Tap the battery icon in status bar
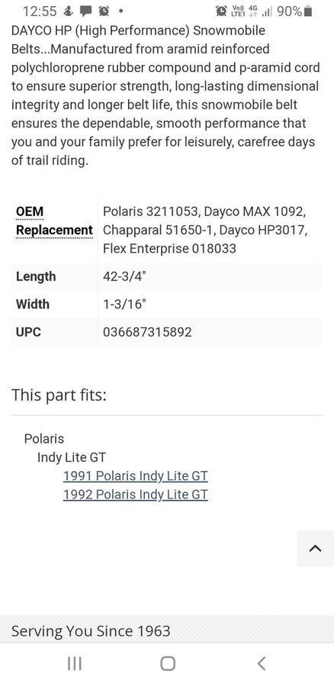The width and height of the screenshot is (334, 687). point(308,11)
